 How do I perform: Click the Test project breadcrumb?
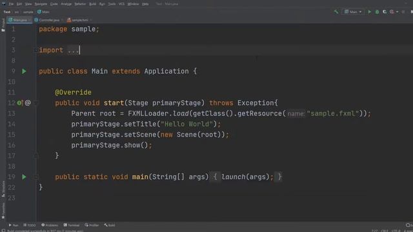pyautogui.click(x=7, y=12)
